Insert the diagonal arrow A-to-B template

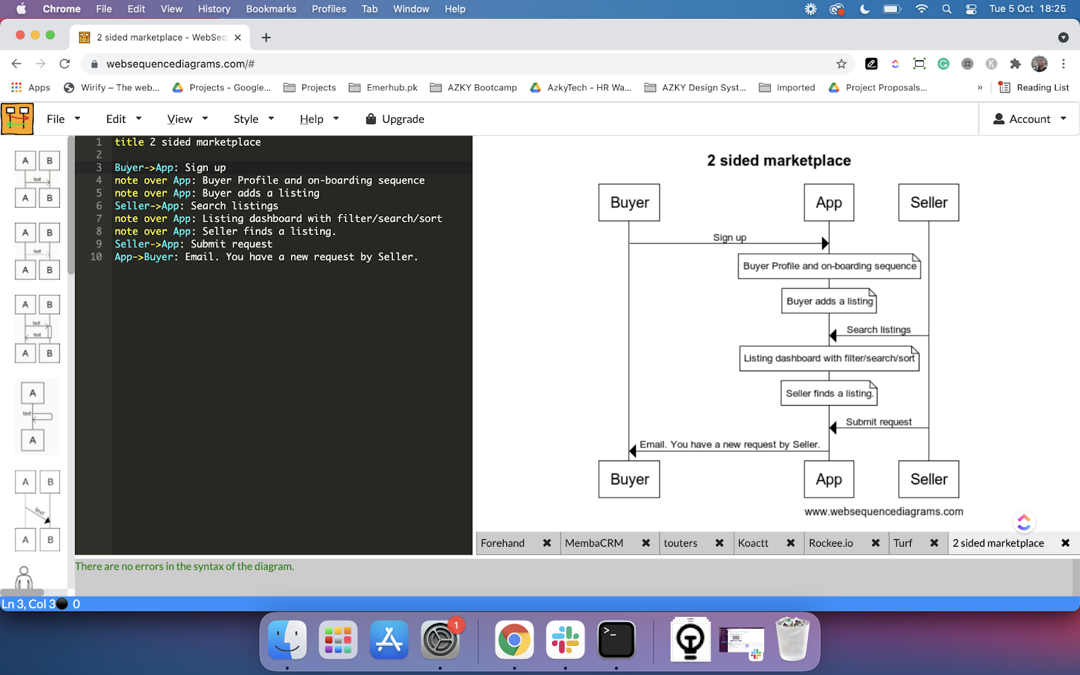click(37, 510)
